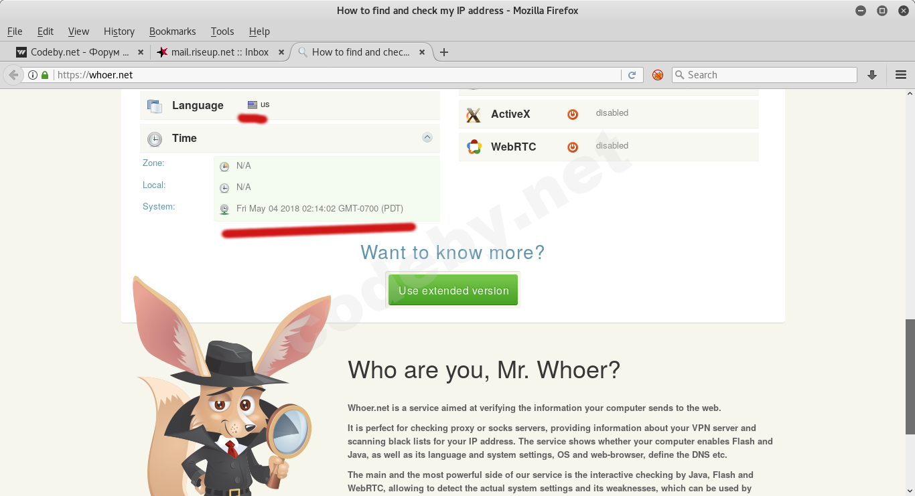Click the Zone label
The image size is (915, 496).
[x=153, y=163]
